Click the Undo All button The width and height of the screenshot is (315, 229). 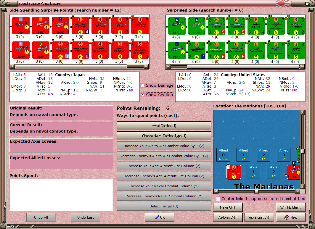click(41, 217)
